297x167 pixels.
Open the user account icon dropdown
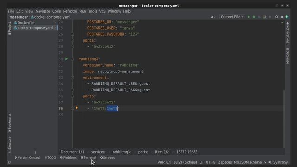pyautogui.click(x=213, y=17)
